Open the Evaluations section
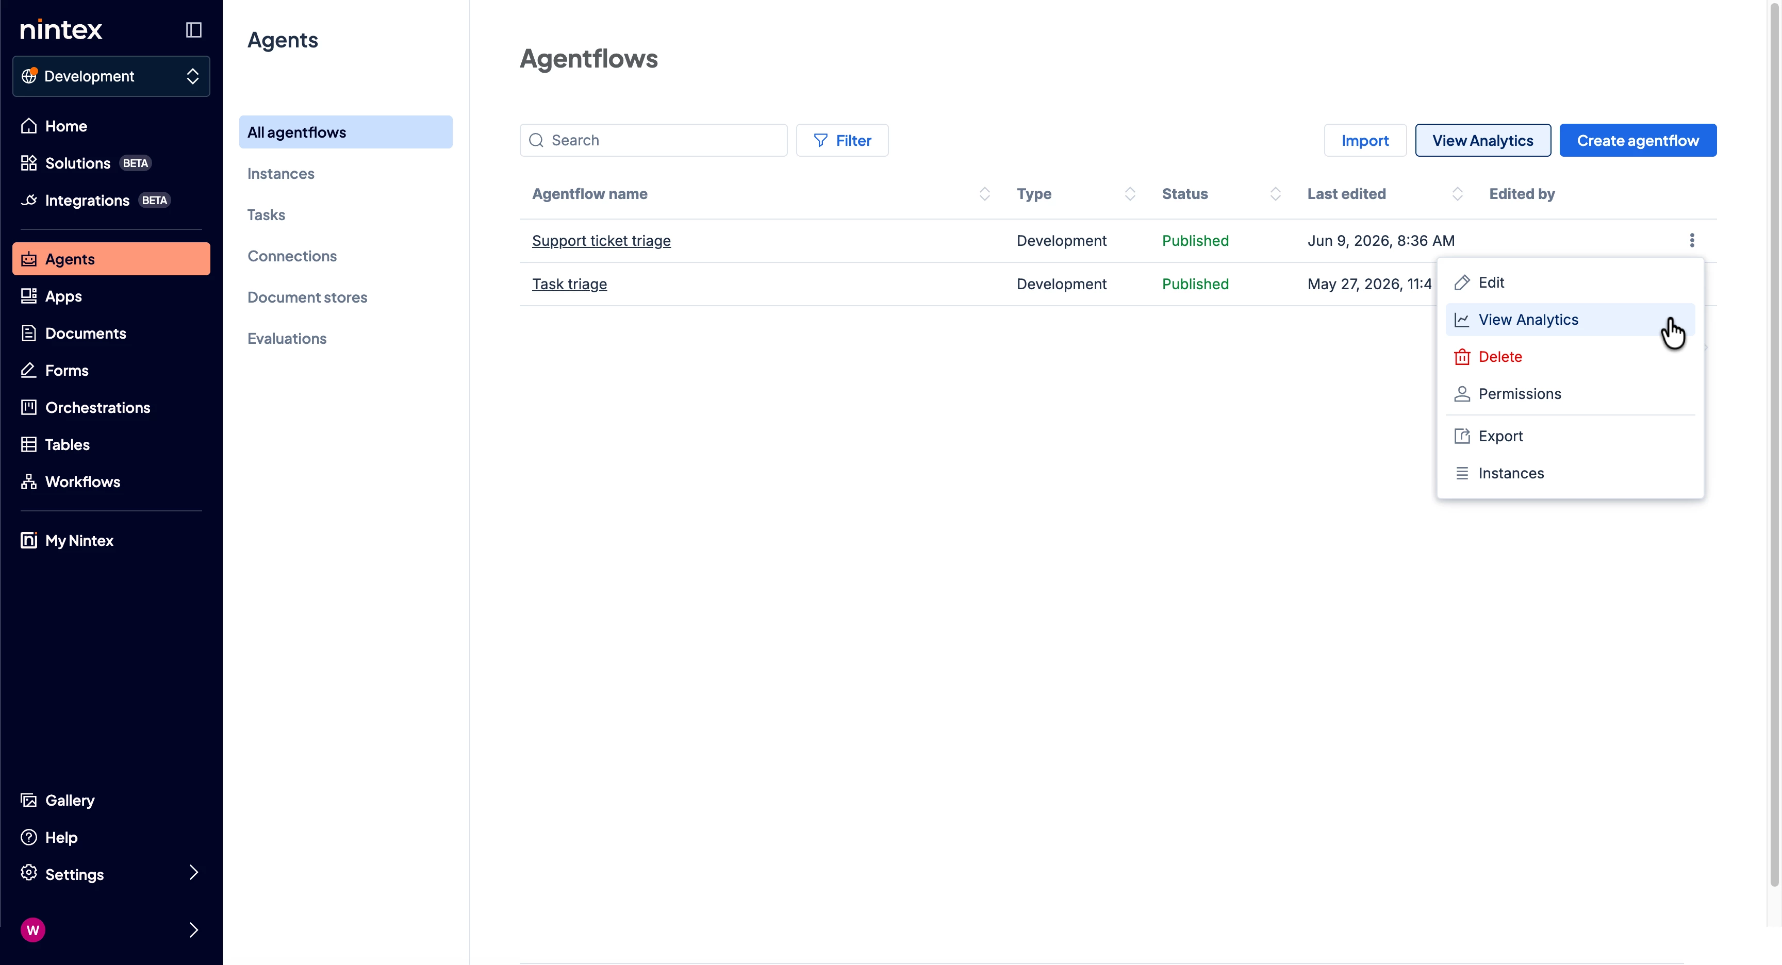1782x965 pixels. click(346, 339)
